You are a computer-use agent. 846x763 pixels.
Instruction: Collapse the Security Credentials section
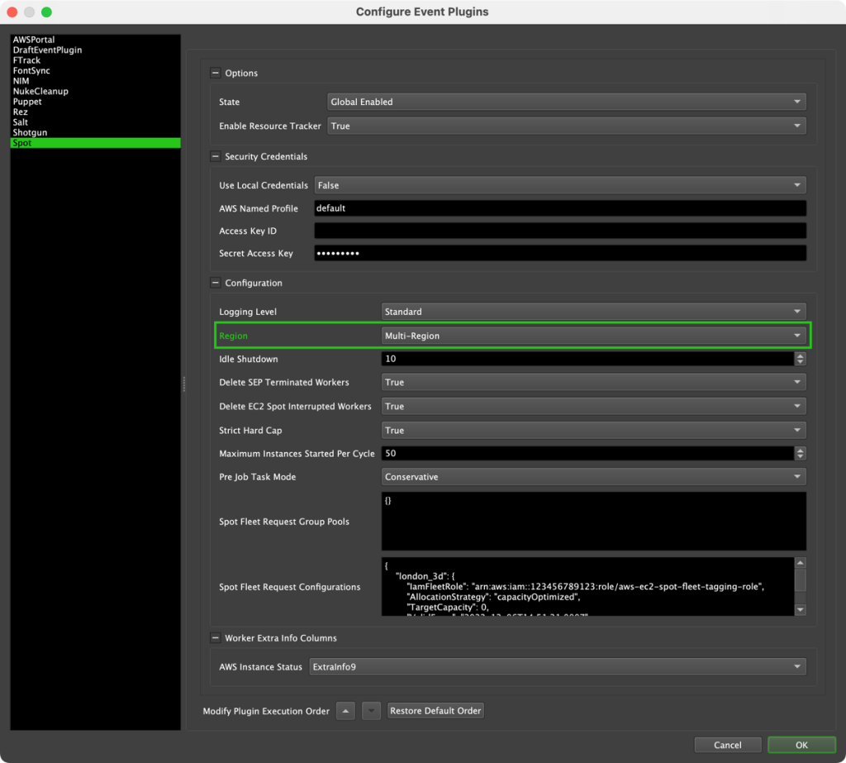216,156
